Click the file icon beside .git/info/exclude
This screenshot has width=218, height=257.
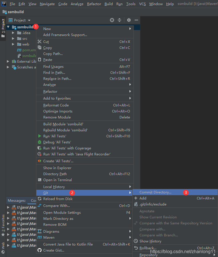click(136, 204)
